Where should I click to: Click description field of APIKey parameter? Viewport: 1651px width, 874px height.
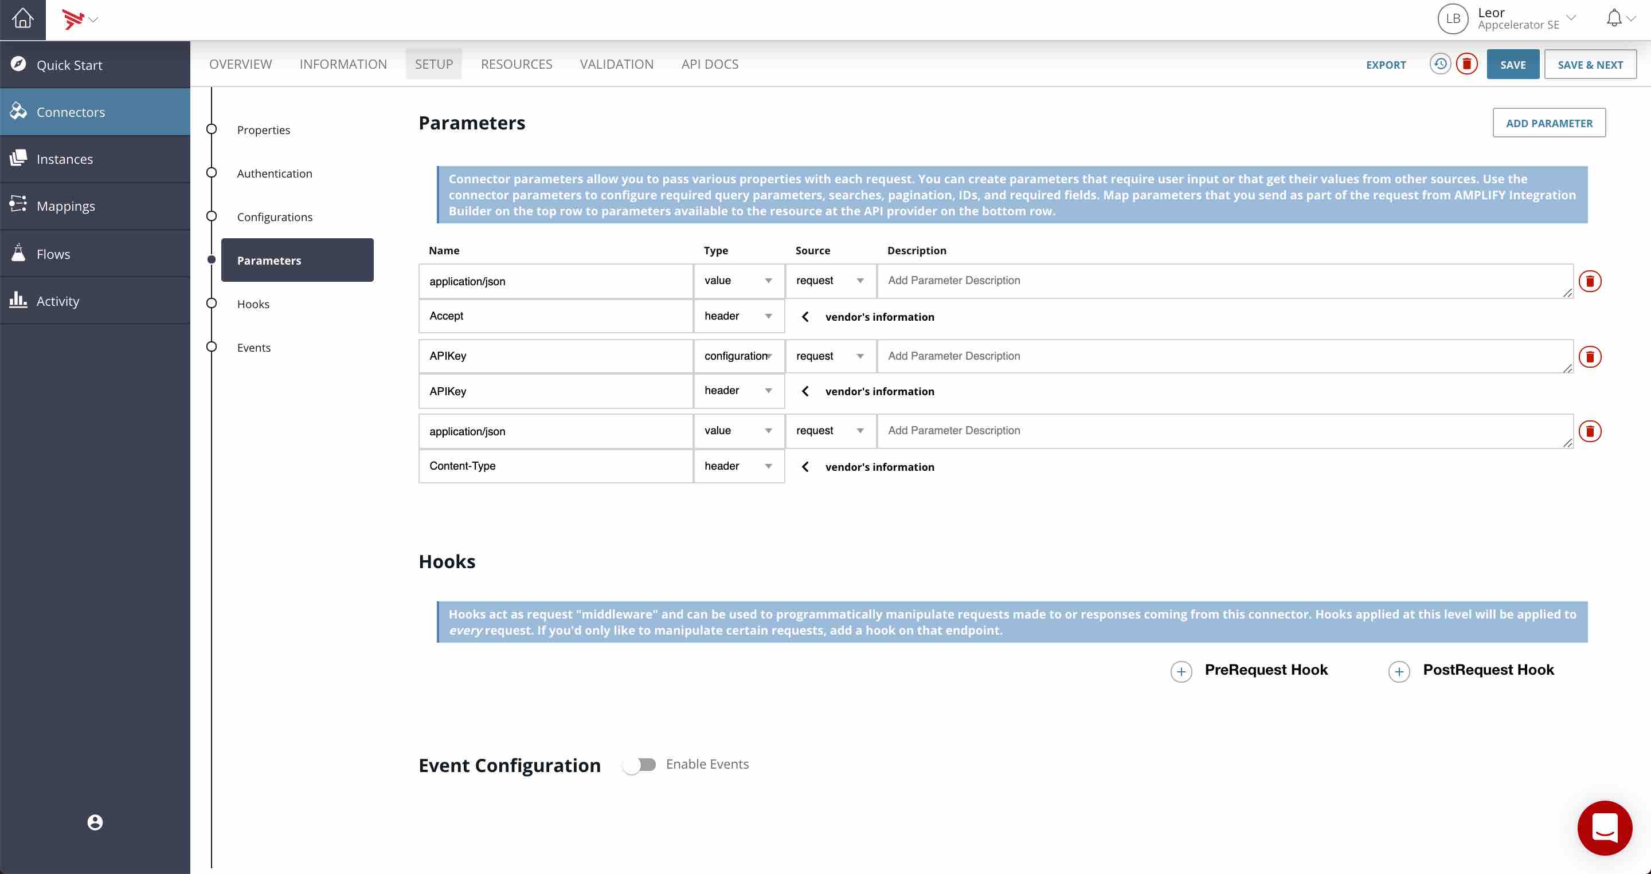pos(1225,356)
